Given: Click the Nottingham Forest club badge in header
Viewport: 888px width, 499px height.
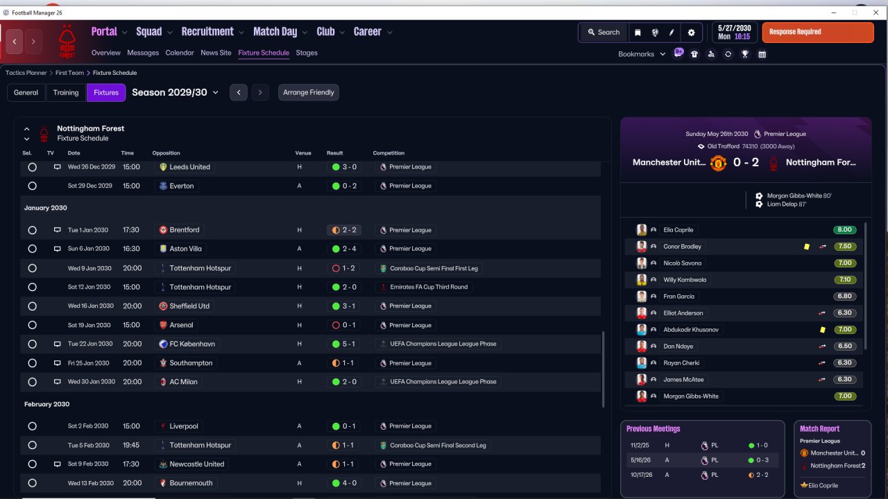Looking at the screenshot, I should tap(67, 42).
